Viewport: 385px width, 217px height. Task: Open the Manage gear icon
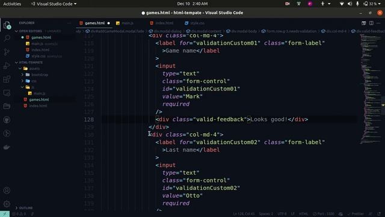(7, 204)
